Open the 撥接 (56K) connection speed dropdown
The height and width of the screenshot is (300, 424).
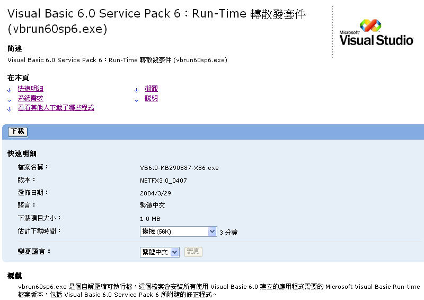179,232
